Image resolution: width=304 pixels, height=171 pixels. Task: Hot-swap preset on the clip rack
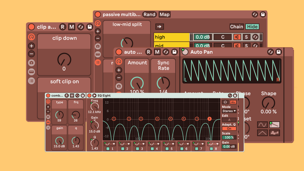(x=81, y=27)
